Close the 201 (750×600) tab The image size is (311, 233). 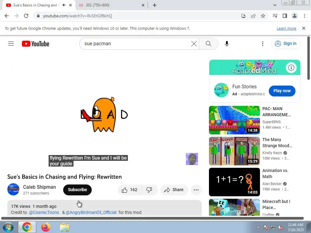[x=143, y=5]
